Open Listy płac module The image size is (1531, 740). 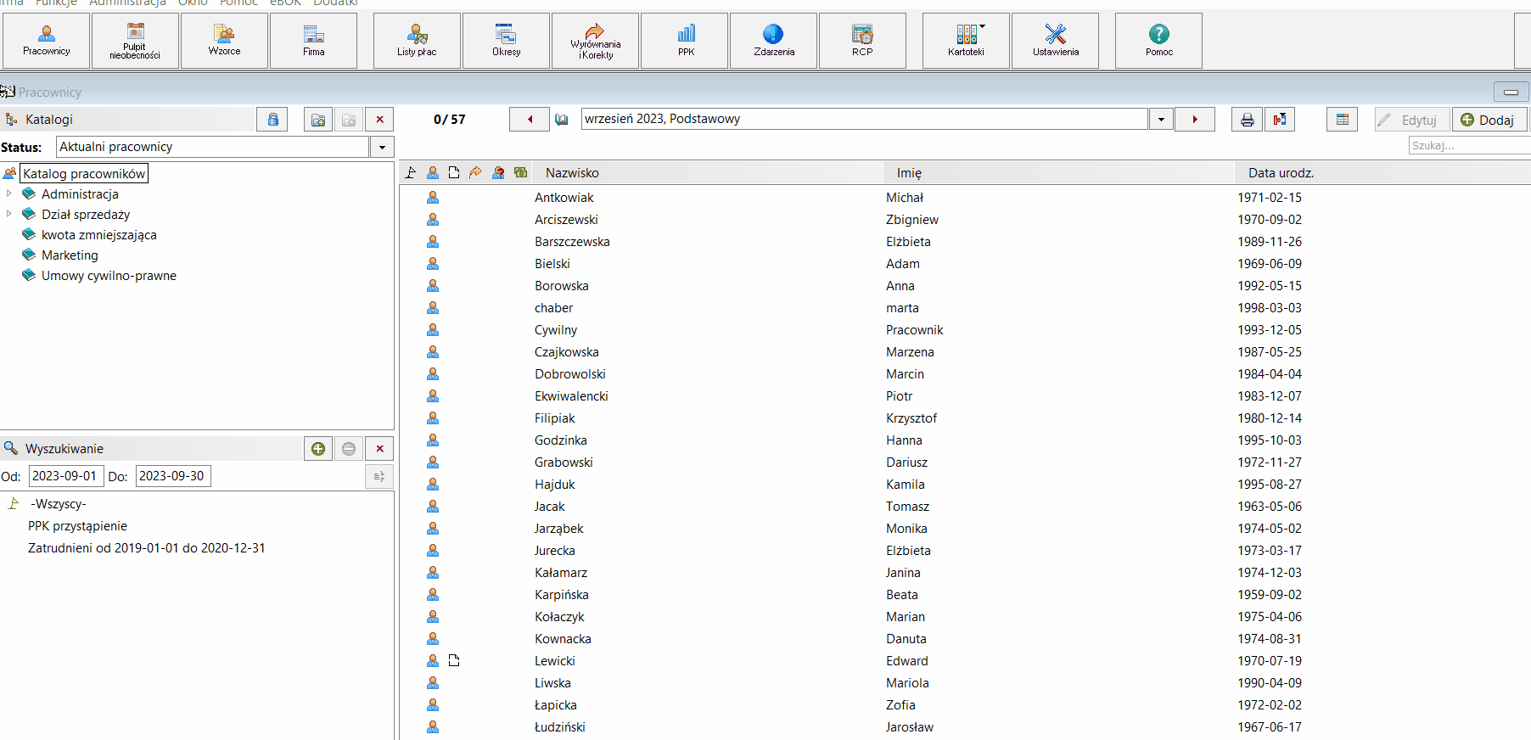417,41
